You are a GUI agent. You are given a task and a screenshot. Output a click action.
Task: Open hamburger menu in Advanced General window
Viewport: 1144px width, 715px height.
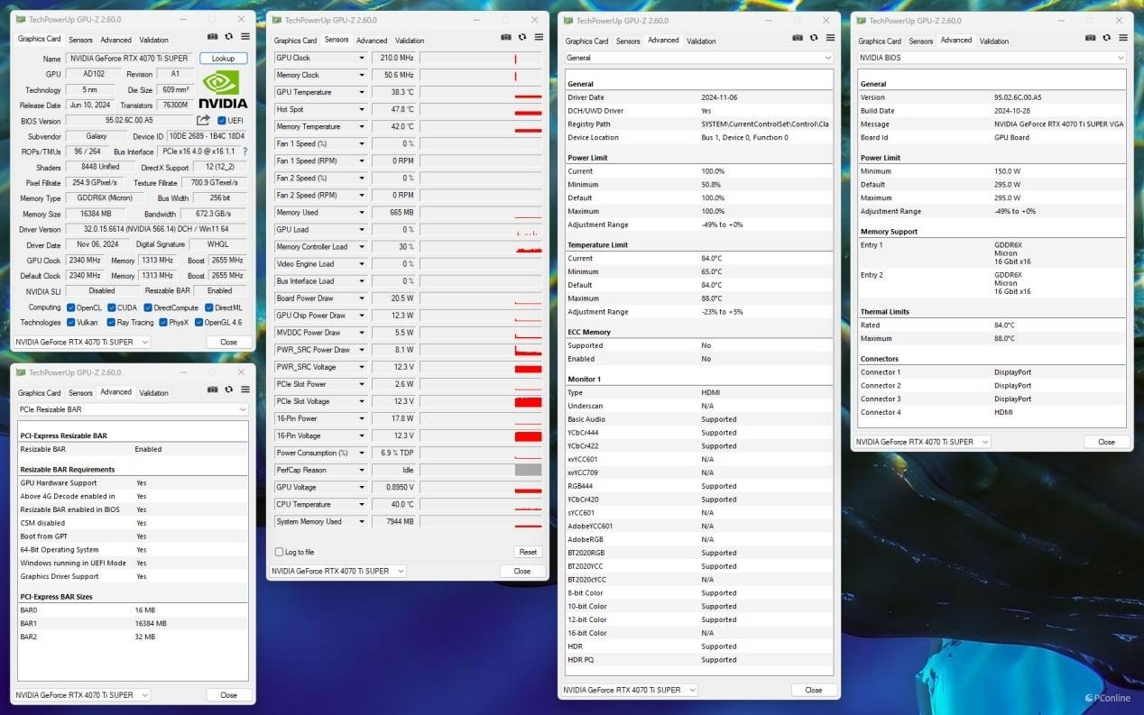tap(830, 38)
